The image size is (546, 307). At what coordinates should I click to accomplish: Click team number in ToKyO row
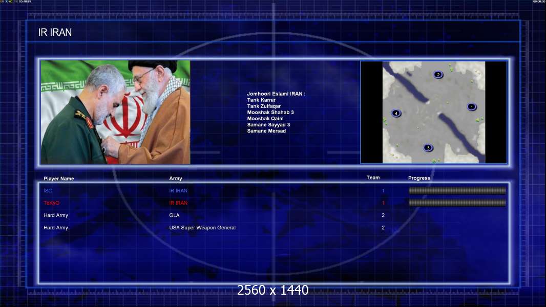[x=383, y=203]
